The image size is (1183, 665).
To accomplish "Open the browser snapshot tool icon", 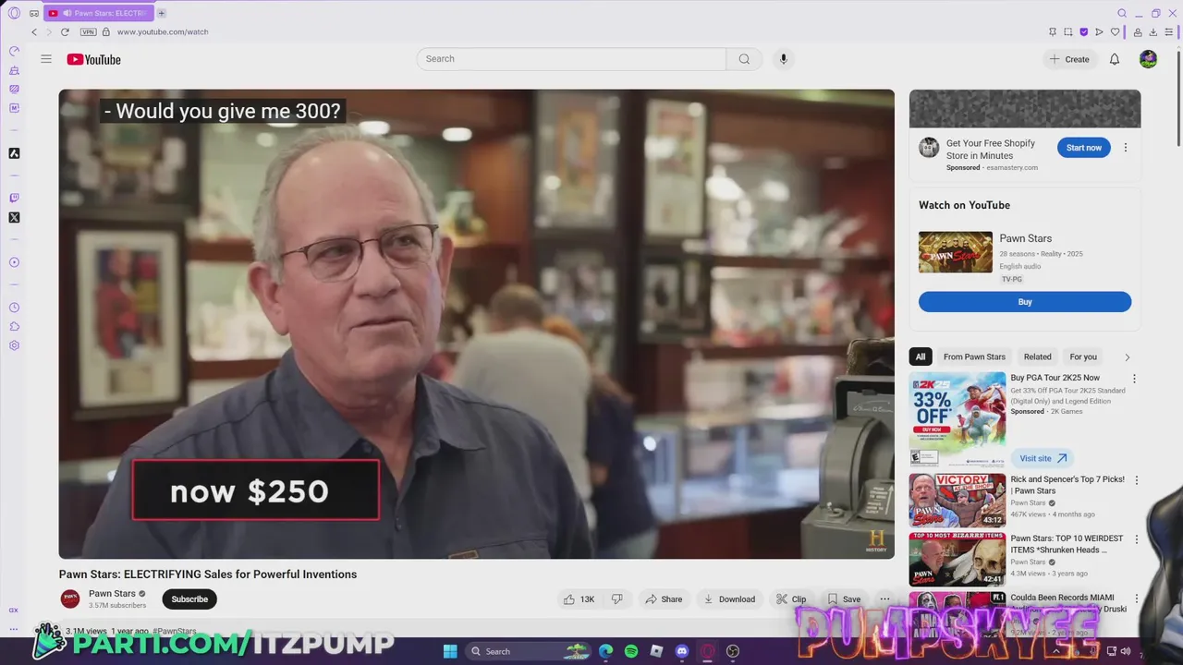I will pyautogui.click(x=1068, y=31).
